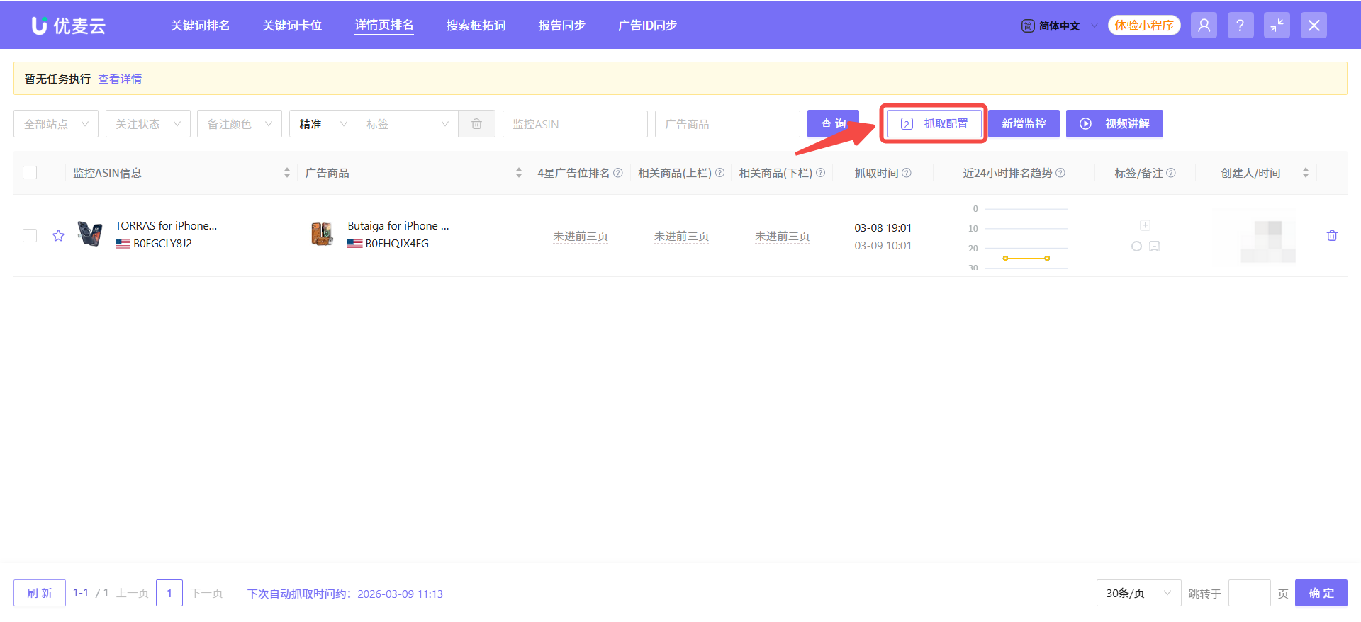1361x622 pixels.
Task: Open the 30条/页 page size dropdown
Action: tap(1138, 593)
